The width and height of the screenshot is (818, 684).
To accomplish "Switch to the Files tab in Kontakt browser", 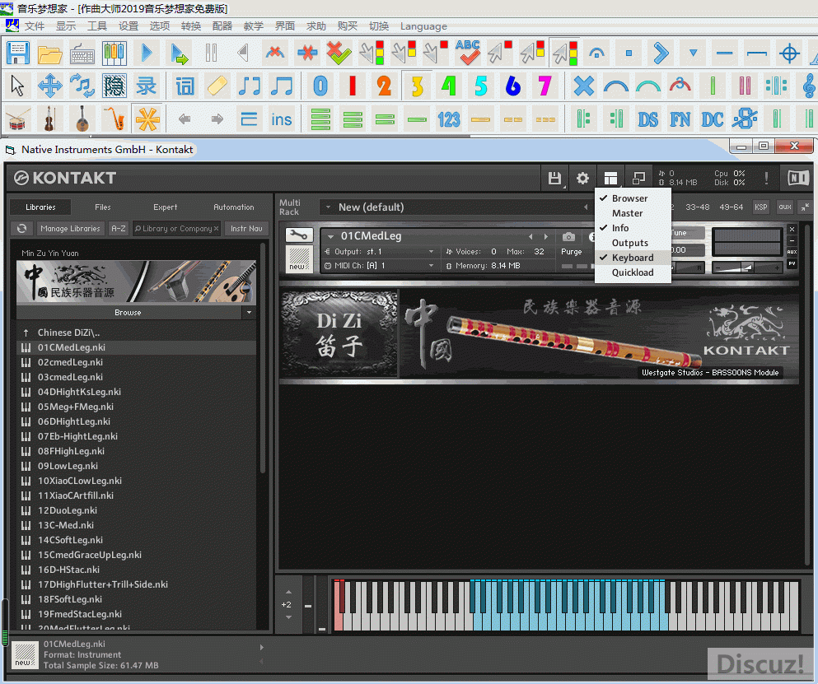I will [103, 207].
